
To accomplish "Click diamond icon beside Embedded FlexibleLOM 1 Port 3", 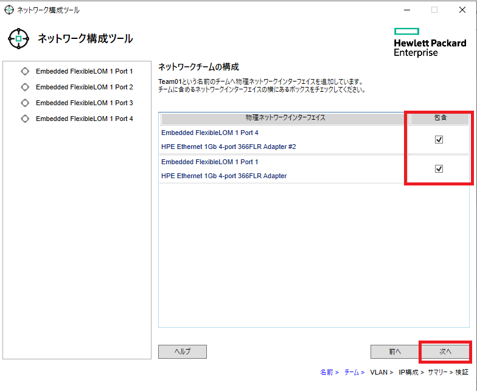I will pos(25,103).
